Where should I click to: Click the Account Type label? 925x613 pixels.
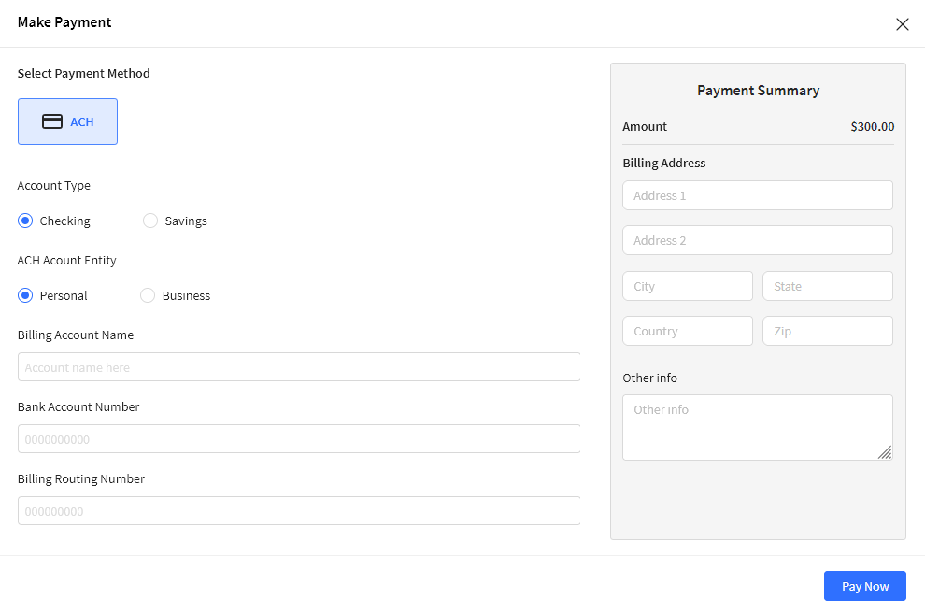53,185
